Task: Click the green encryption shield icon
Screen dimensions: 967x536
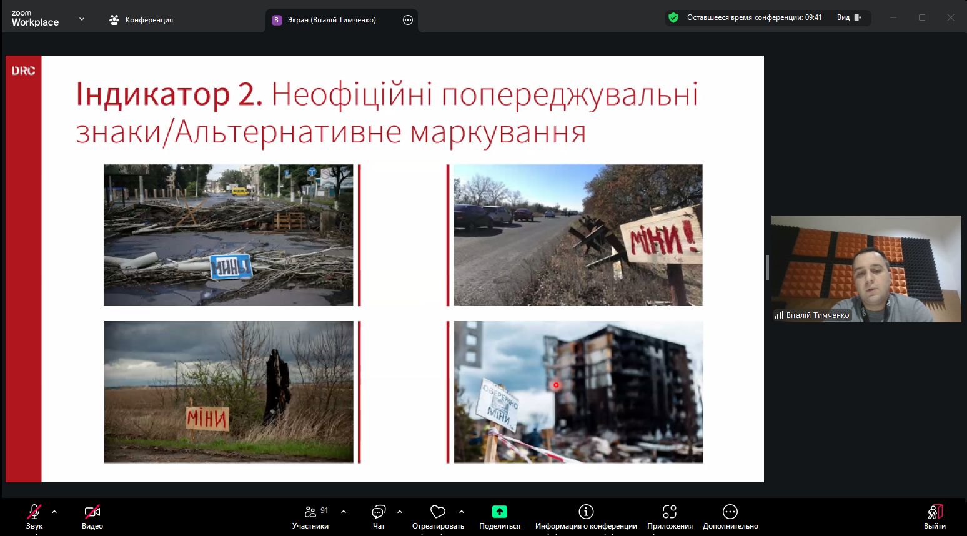Action: [x=673, y=17]
